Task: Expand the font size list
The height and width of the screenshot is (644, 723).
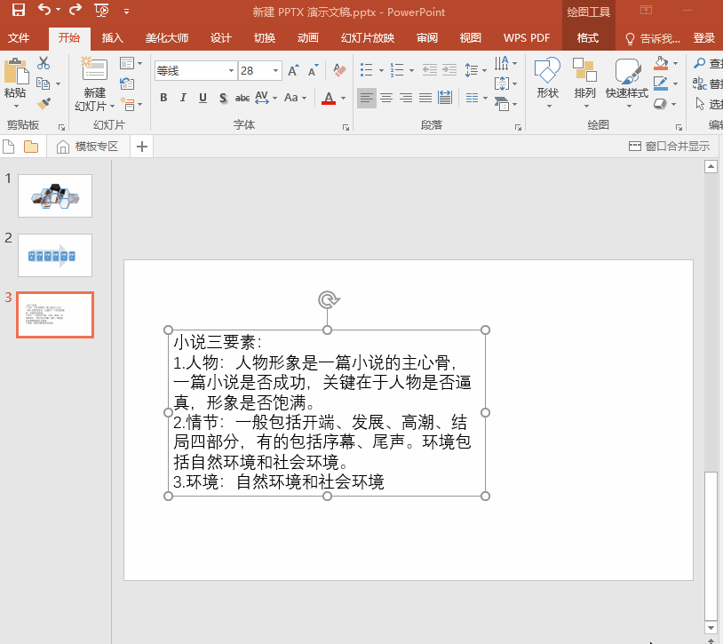Action: tap(276, 70)
